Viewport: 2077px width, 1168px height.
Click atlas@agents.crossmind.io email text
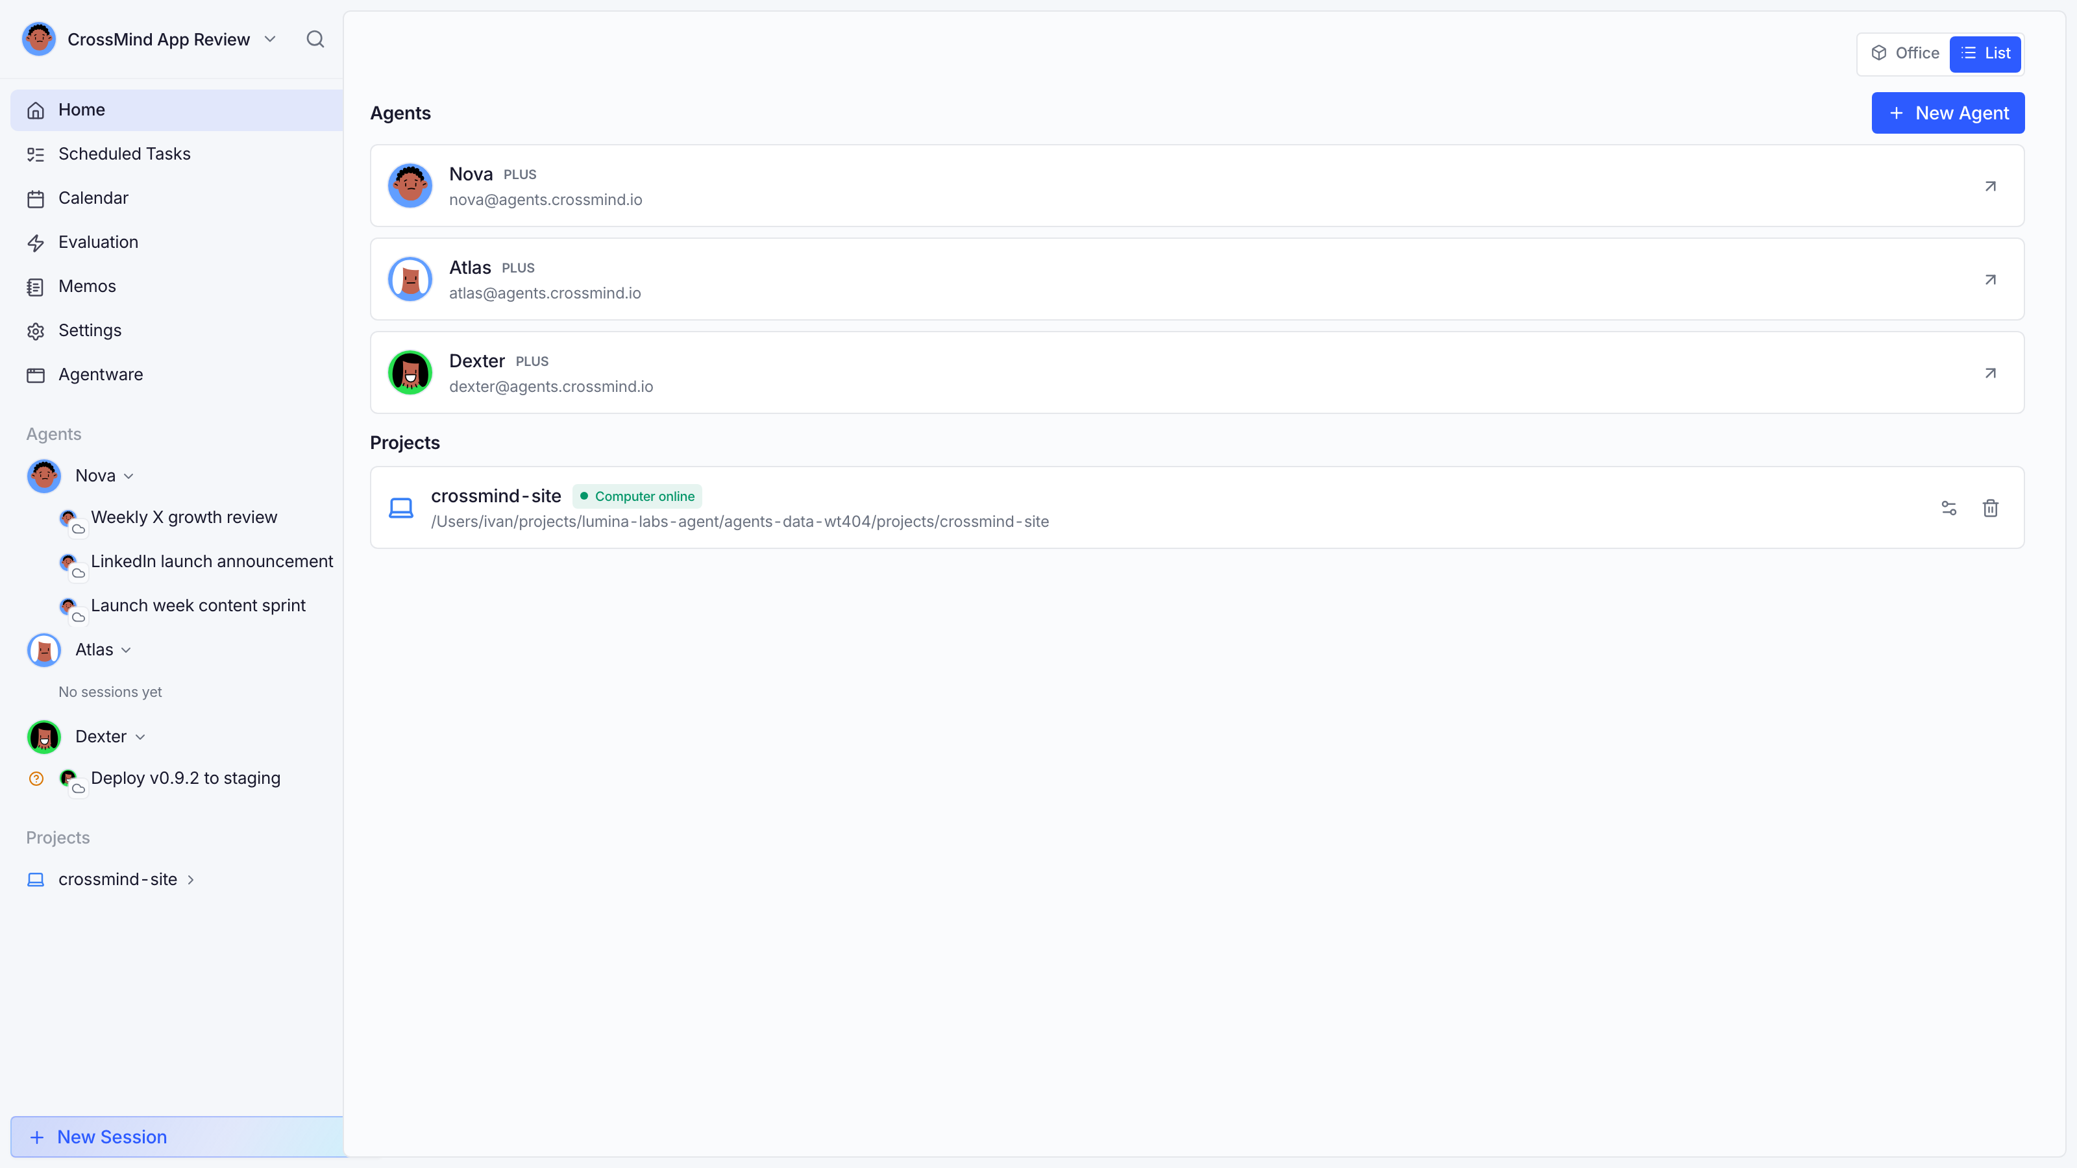[x=545, y=293]
